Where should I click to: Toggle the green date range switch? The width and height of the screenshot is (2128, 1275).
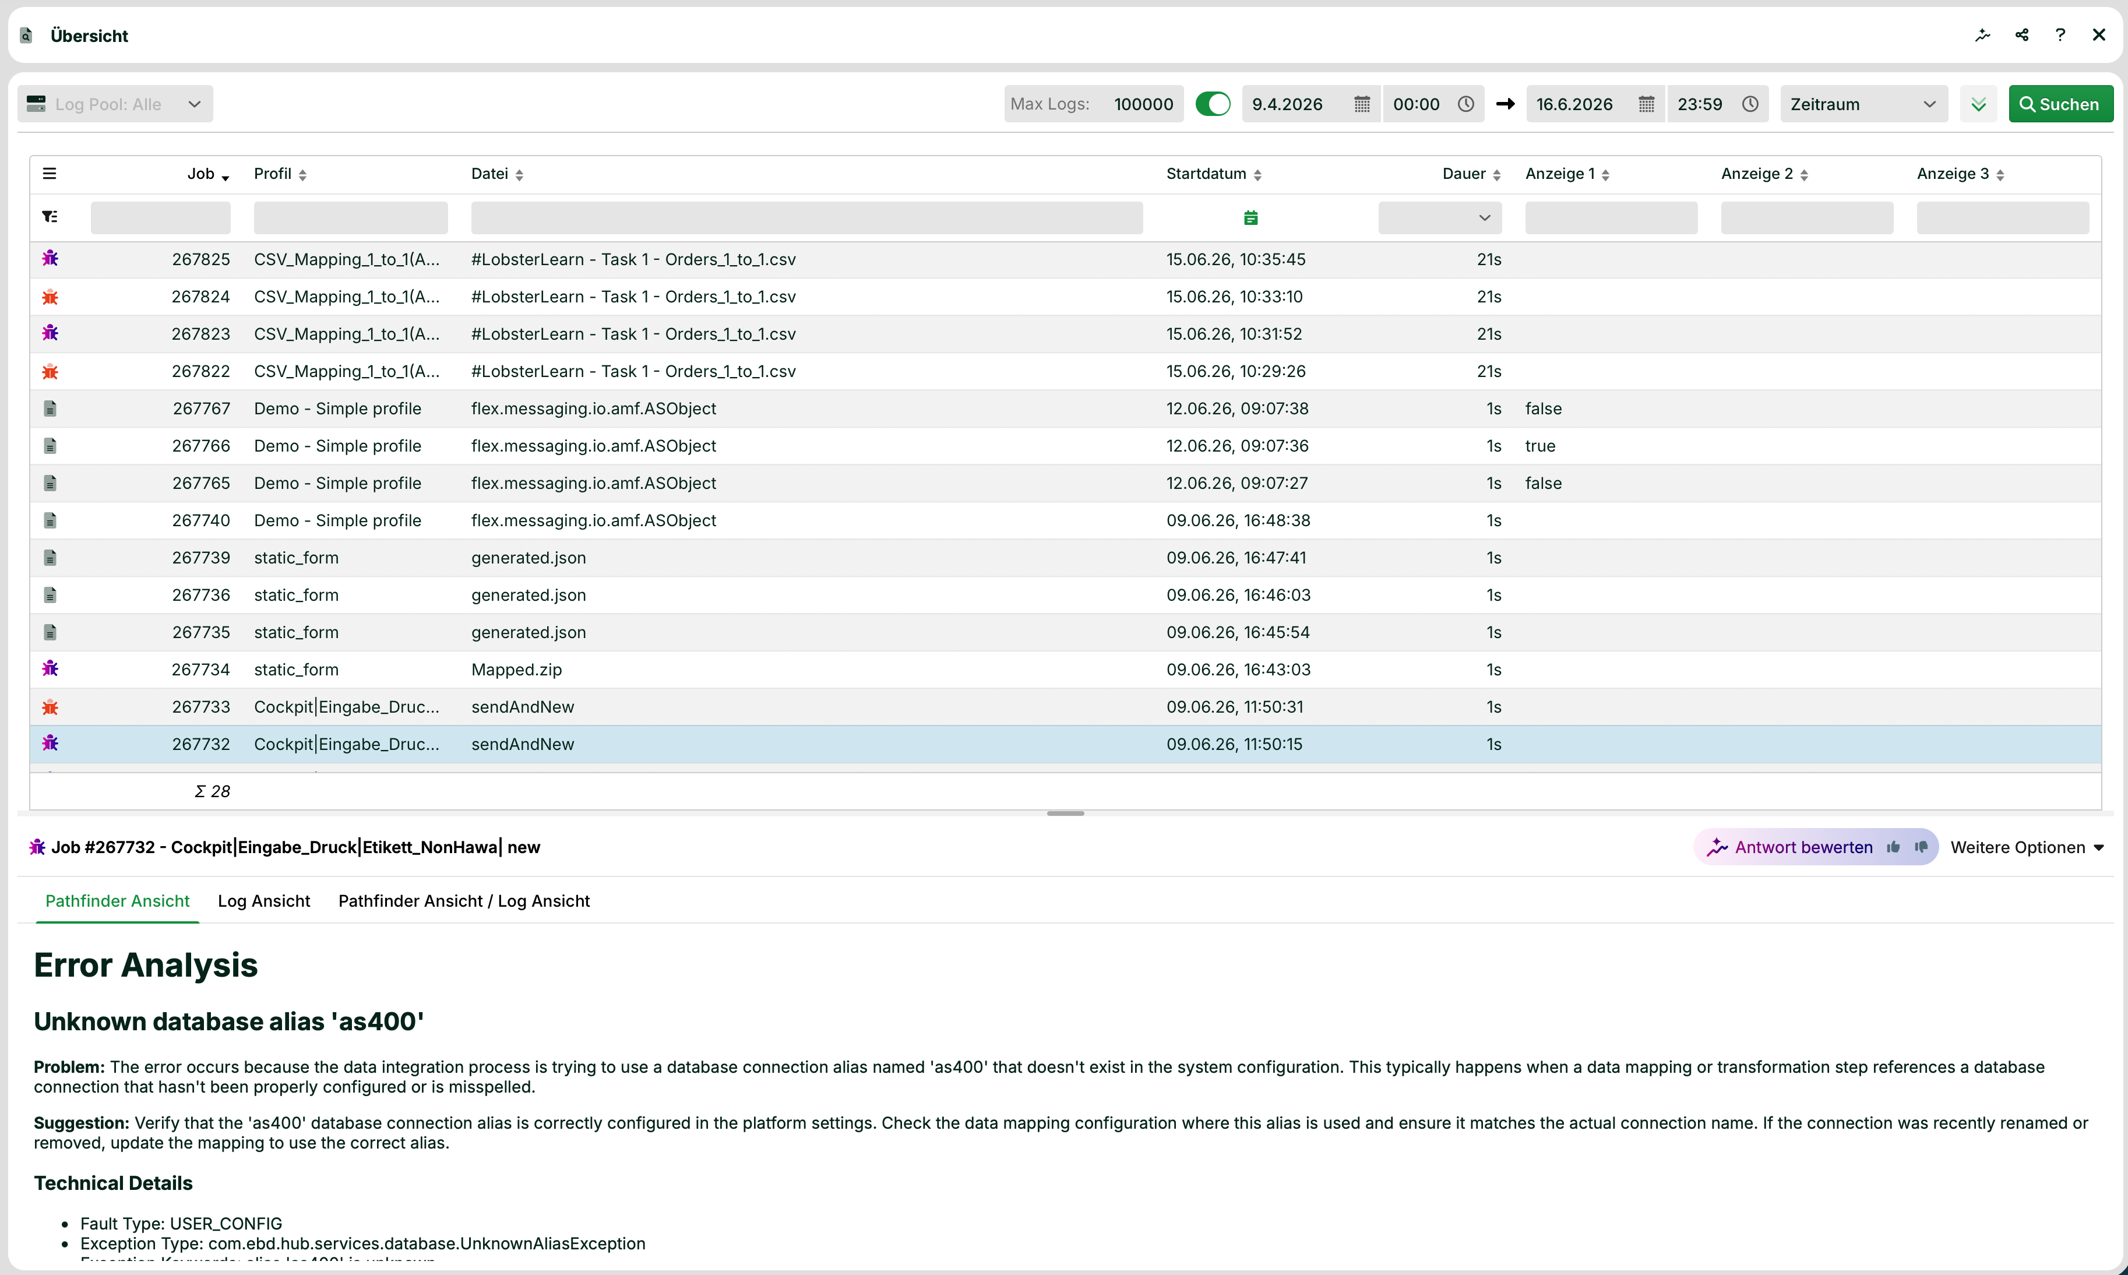coord(1213,104)
